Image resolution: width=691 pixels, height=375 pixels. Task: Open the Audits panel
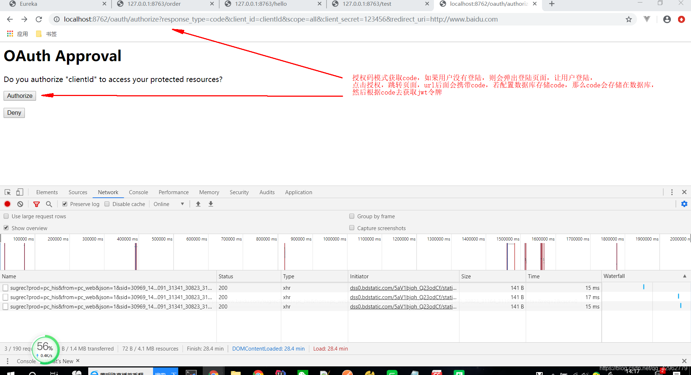click(x=267, y=192)
